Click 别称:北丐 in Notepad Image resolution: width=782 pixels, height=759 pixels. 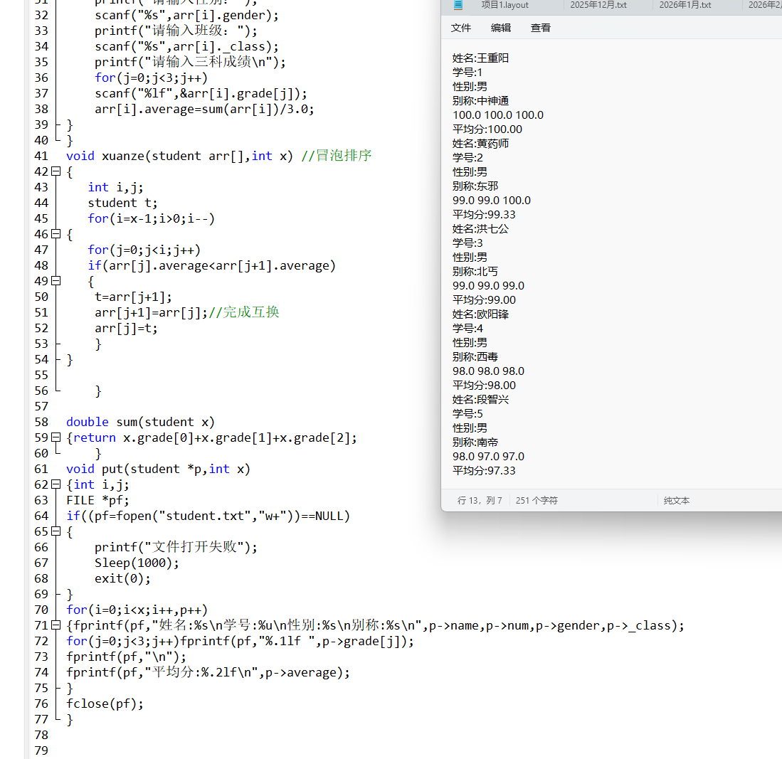click(x=475, y=271)
